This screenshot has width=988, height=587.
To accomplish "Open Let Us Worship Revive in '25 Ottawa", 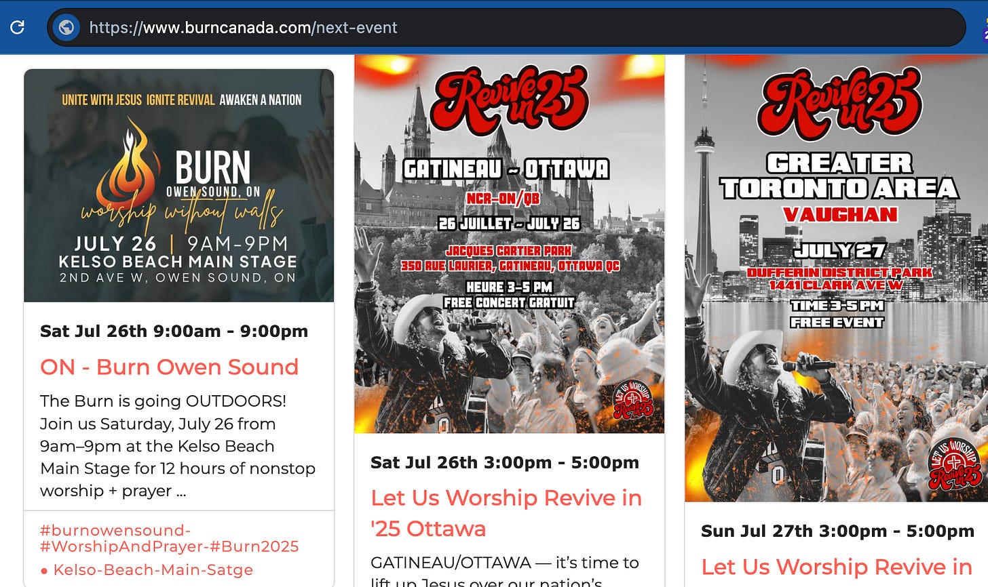I will click(x=506, y=513).
